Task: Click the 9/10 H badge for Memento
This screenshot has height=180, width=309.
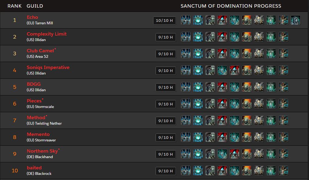Action: (x=166, y=137)
